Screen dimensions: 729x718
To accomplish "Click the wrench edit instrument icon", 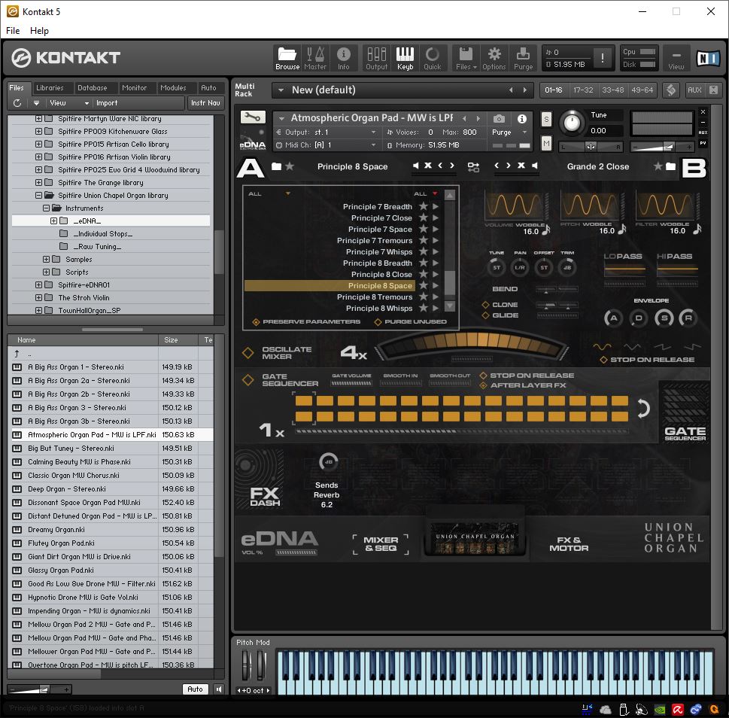I will click(x=253, y=117).
